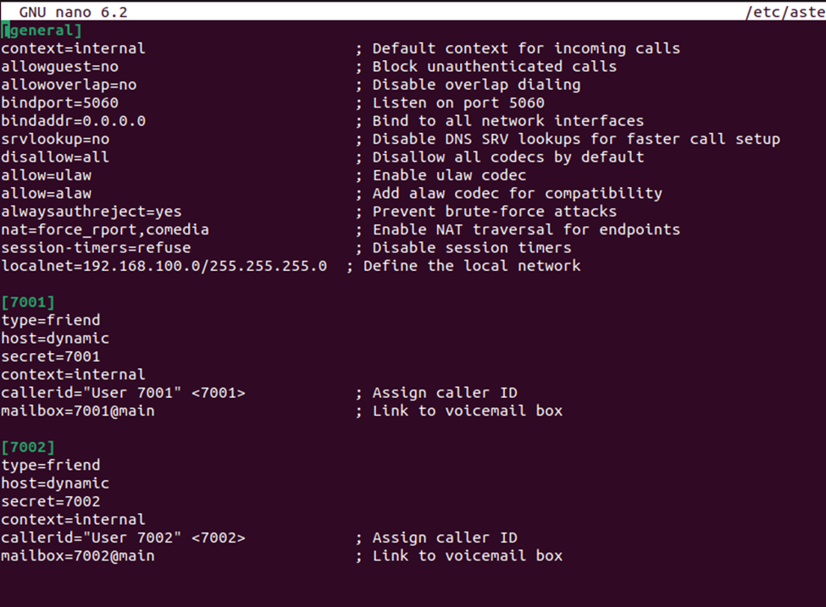Click the allow=ulaw codec line
Screen dimensions: 826x607
(x=47, y=175)
